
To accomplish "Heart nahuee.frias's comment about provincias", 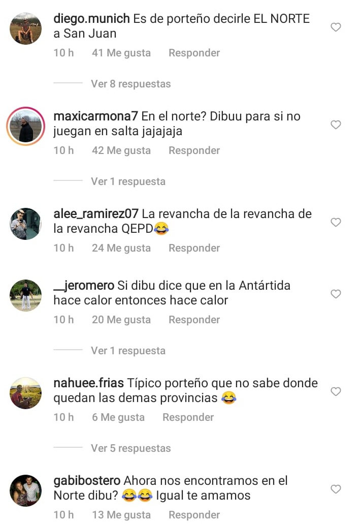I will (x=336, y=391).
